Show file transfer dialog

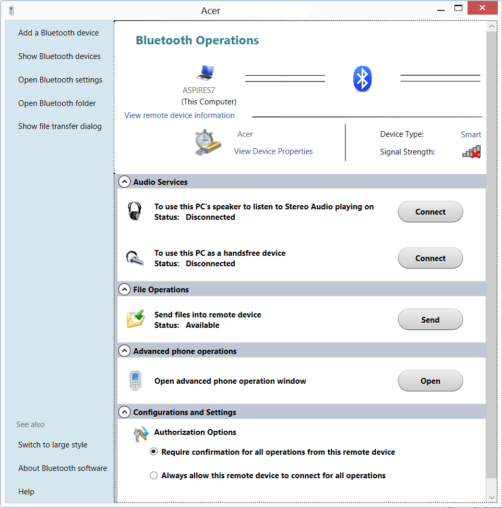coord(60,126)
